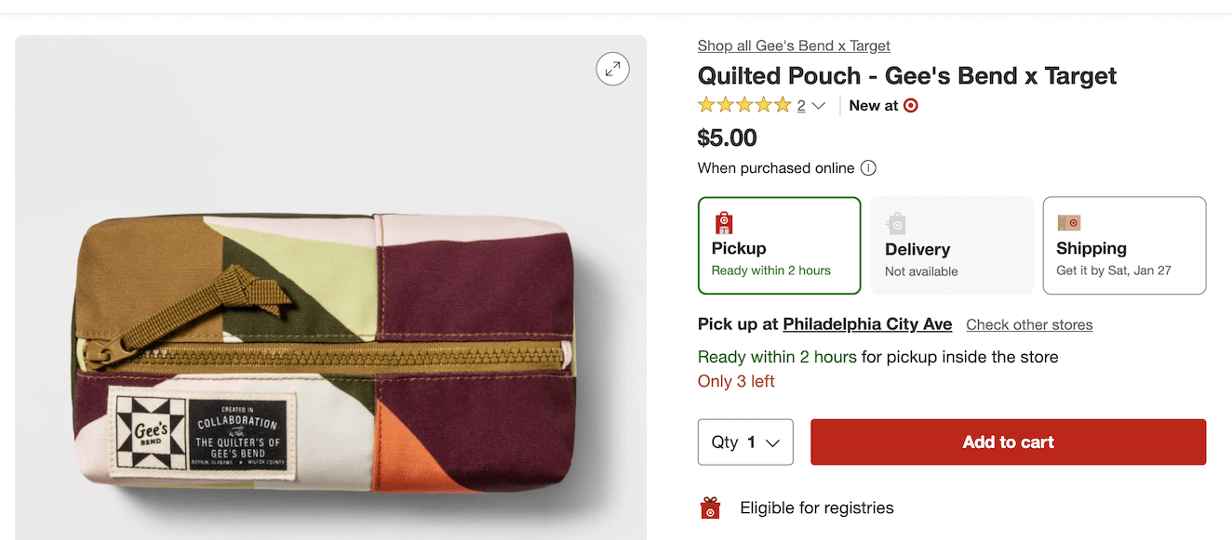Screen dimensions: 1232x540
Task: Expand product image to fullscreen view
Action: click(x=612, y=68)
